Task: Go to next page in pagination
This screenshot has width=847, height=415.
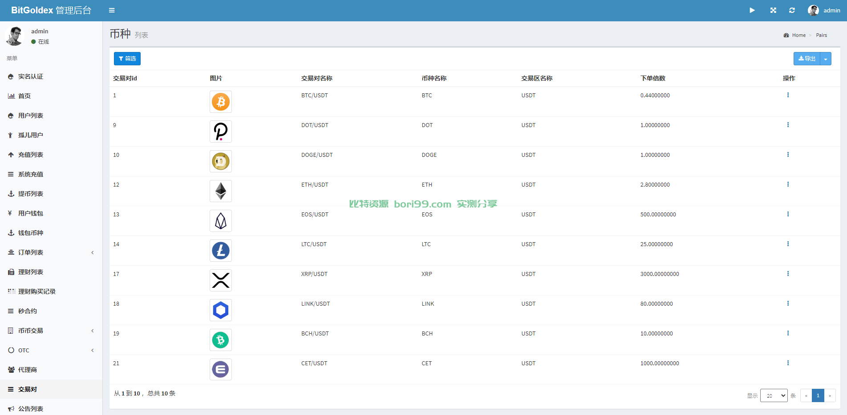Action: (x=830, y=395)
